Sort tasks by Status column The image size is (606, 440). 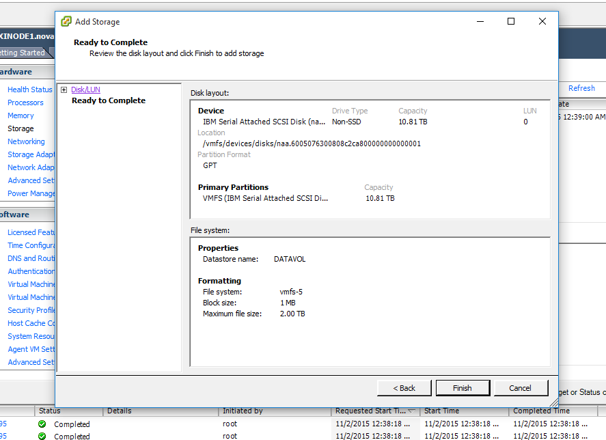tap(69, 411)
